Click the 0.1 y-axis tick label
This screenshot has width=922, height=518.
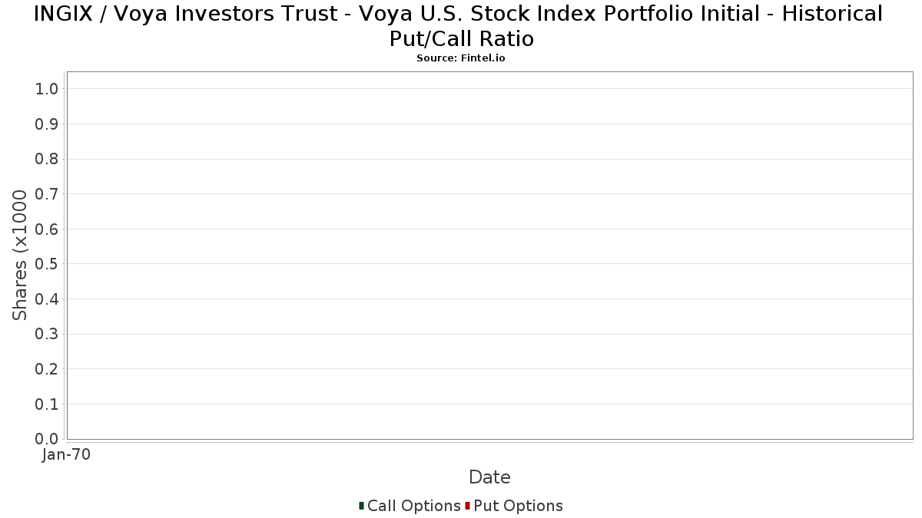[47, 404]
